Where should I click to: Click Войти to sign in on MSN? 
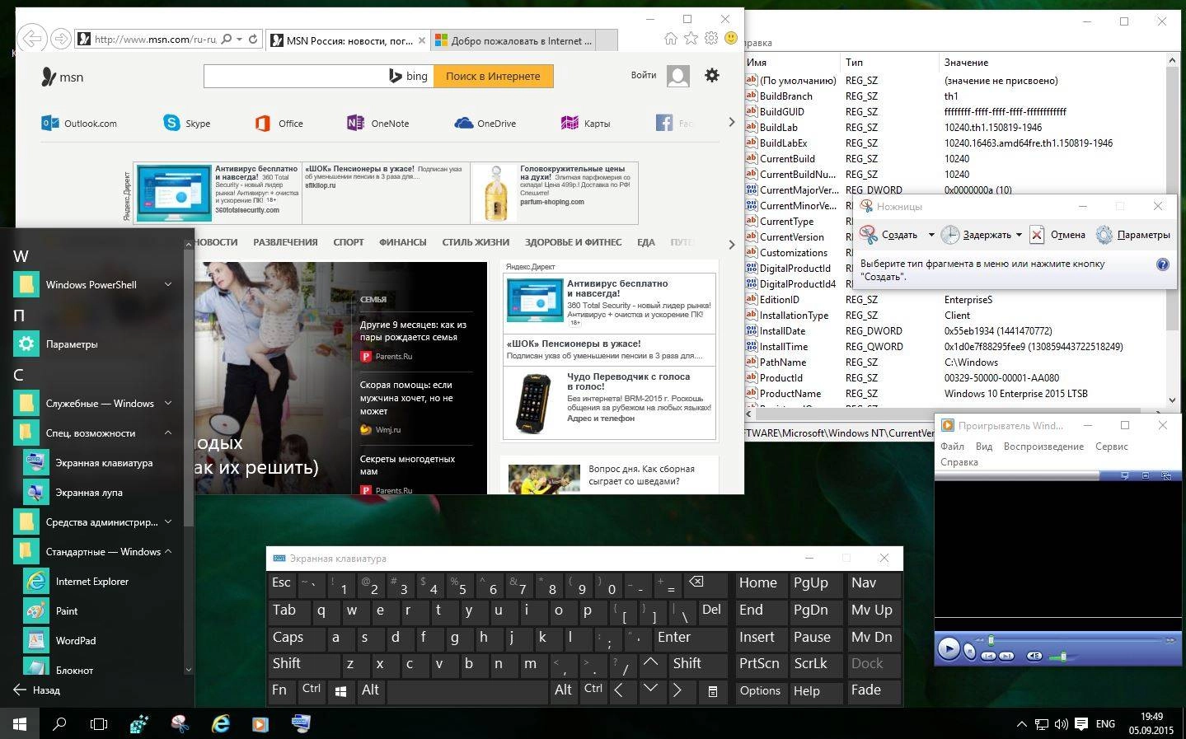click(x=644, y=75)
